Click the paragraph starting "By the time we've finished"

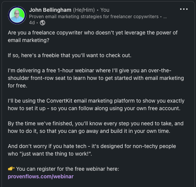96,127
